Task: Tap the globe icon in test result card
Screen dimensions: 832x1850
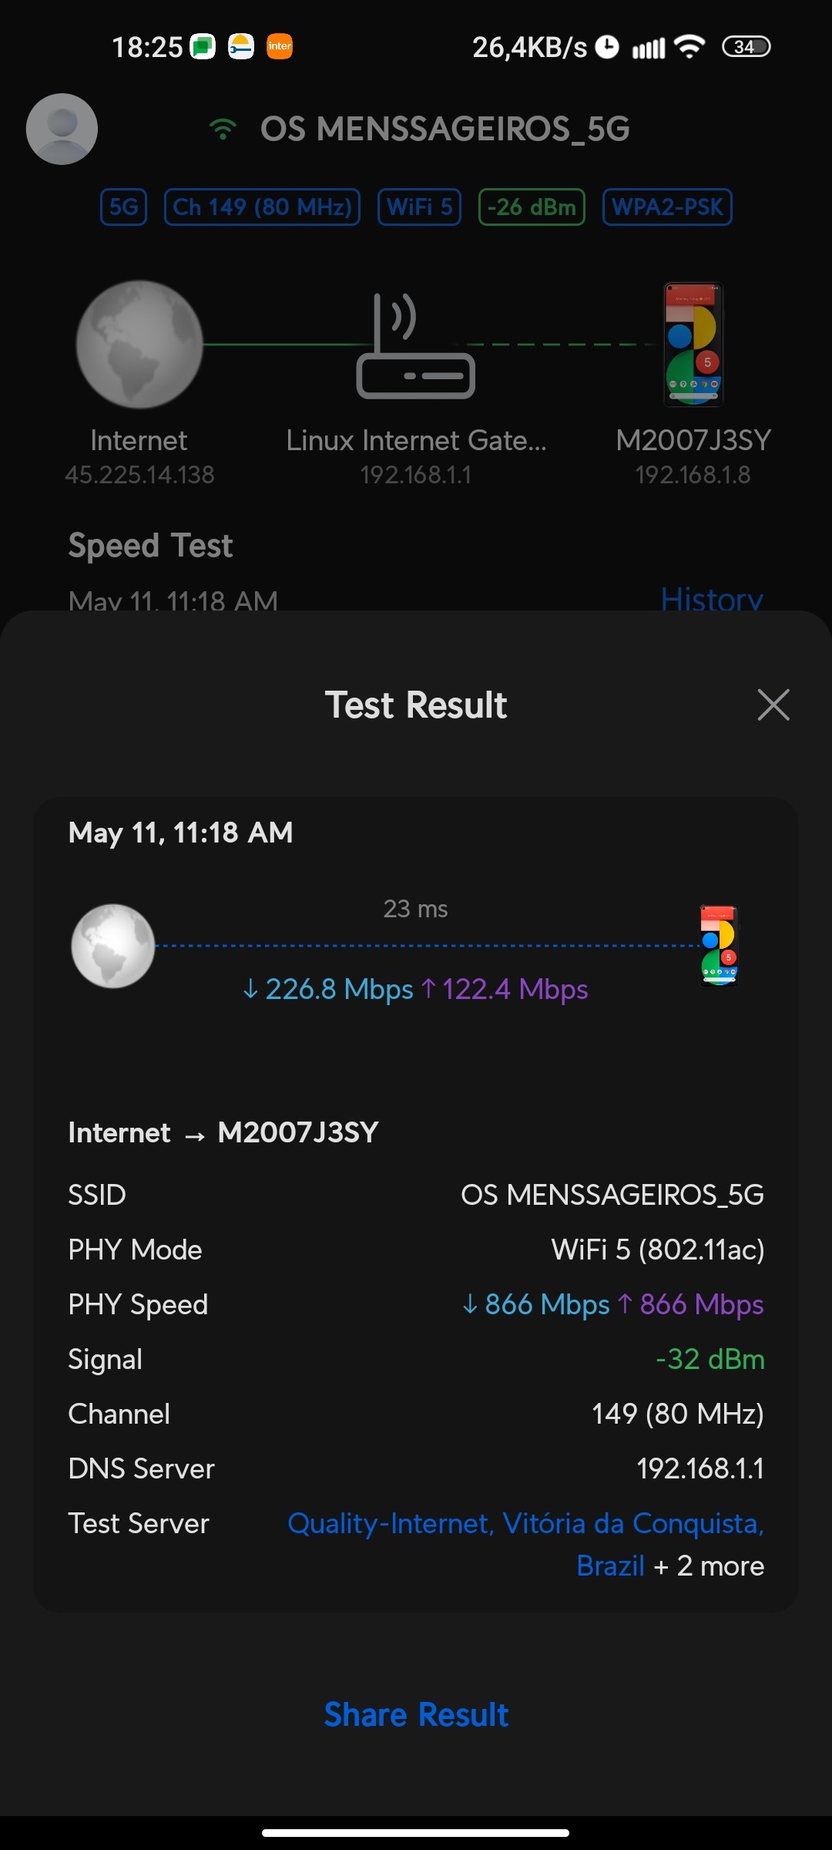Action: pyautogui.click(x=113, y=946)
